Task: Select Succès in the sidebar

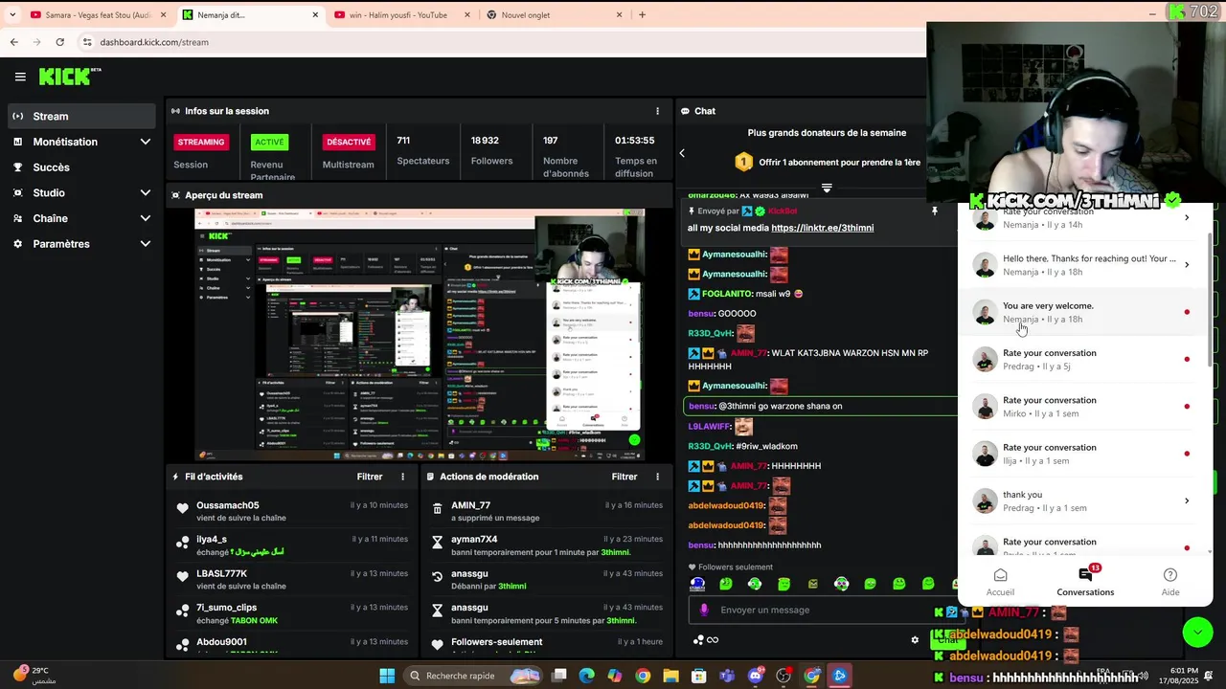Action: point(81,167)
